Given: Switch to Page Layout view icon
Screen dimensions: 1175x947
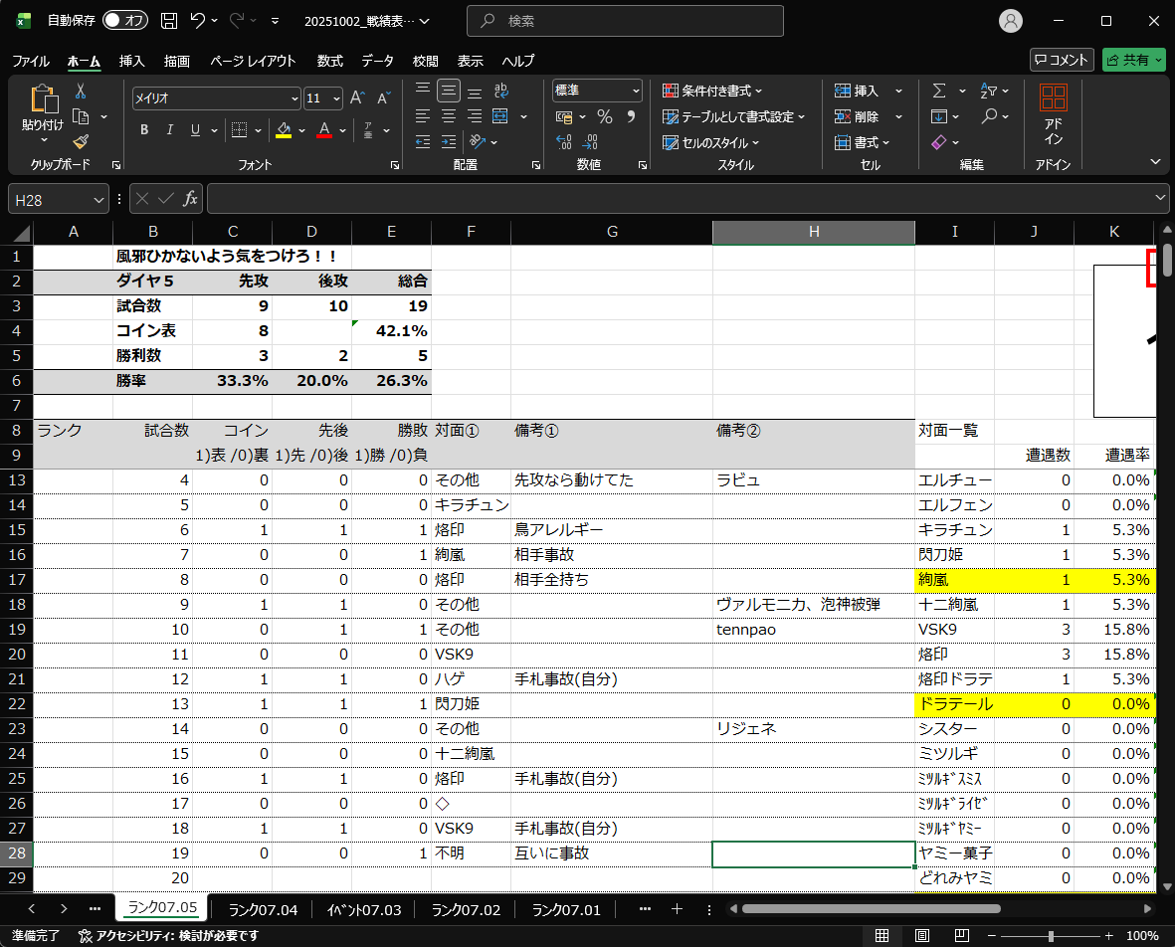Looking at the screenshot, I should 922,935.
